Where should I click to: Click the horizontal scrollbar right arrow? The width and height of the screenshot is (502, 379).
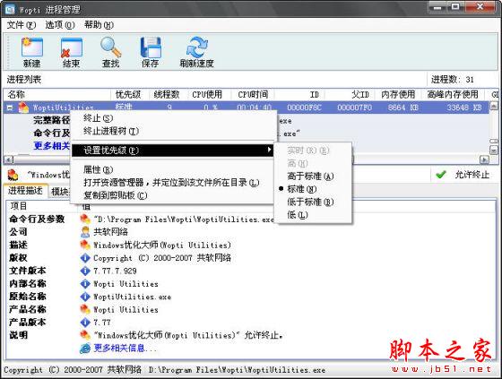tap(484, 159)
